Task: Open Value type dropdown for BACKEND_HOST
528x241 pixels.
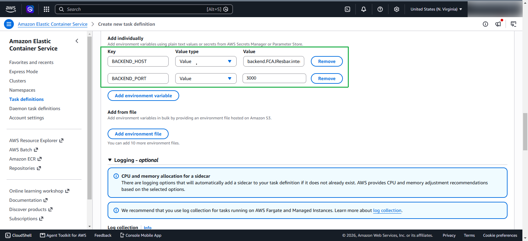Action: tap(206, 61)
